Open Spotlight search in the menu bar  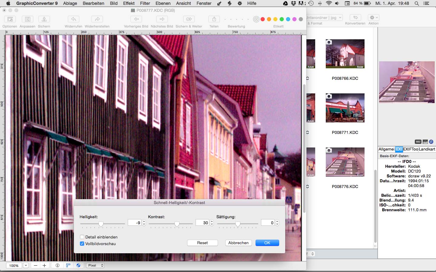(417, 3)
